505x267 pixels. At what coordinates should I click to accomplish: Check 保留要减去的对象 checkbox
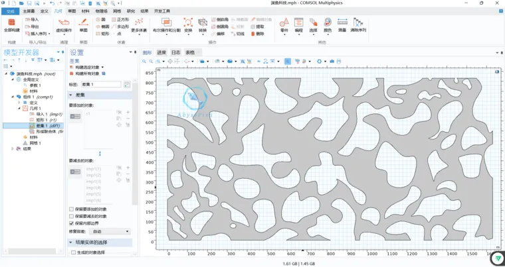coord(72,216)
